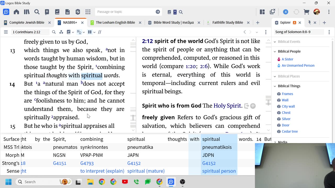Open the Library books icon
Screen dimensions: 335x188
click(27, 12)
